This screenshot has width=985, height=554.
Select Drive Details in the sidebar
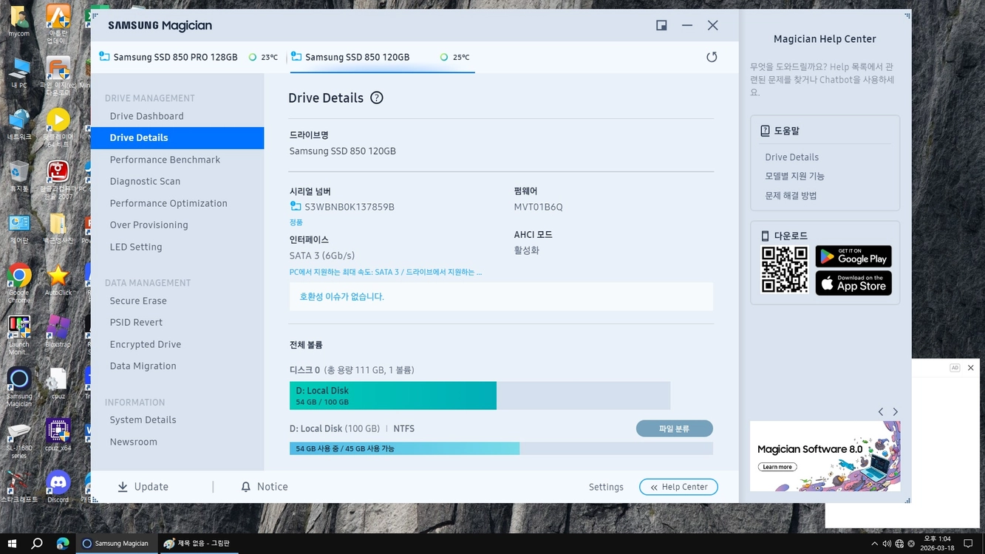pos(177,137)
